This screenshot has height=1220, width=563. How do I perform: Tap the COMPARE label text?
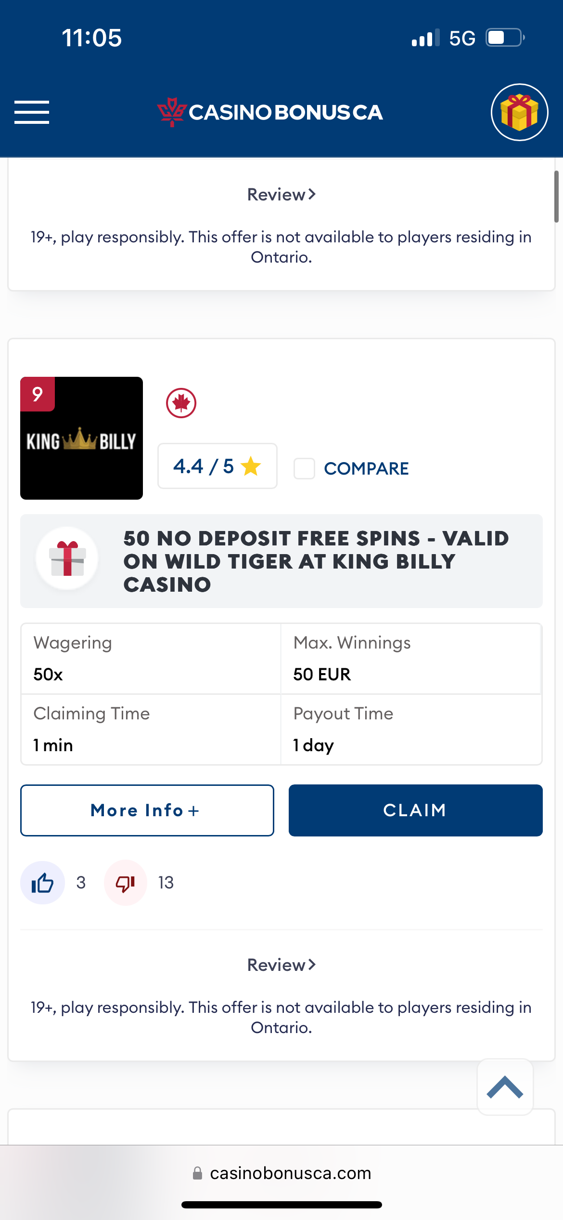coord(366,468)
